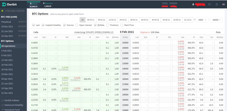Select the 06-02-21 expiry tab
The width and height of the screenshot is (227, 111).
[102, 20]
